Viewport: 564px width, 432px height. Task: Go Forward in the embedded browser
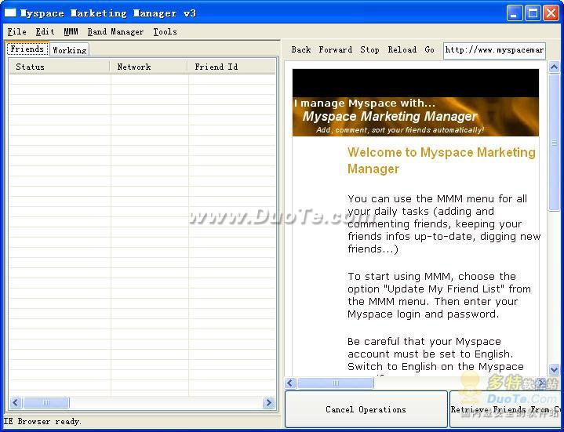335,49
